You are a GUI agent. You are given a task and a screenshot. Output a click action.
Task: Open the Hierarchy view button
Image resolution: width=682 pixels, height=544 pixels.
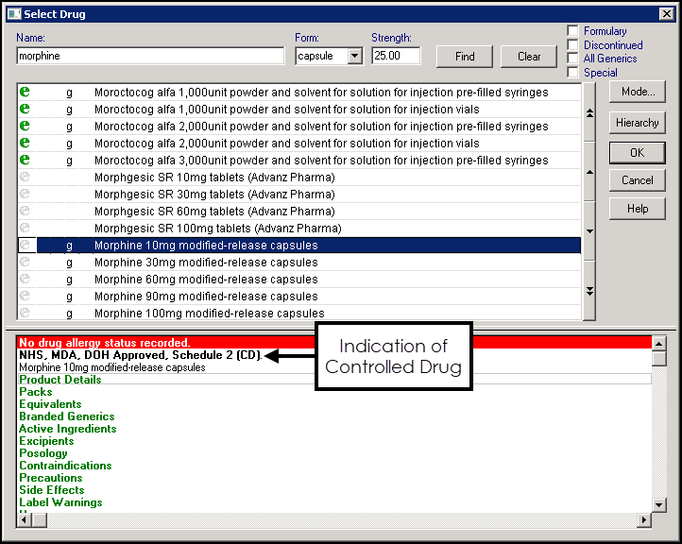click(637, 123)
